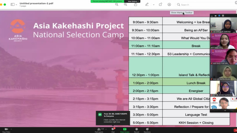
Task: Click the '12:30pm - 1:00pm' cell
Action: (146, 67)
